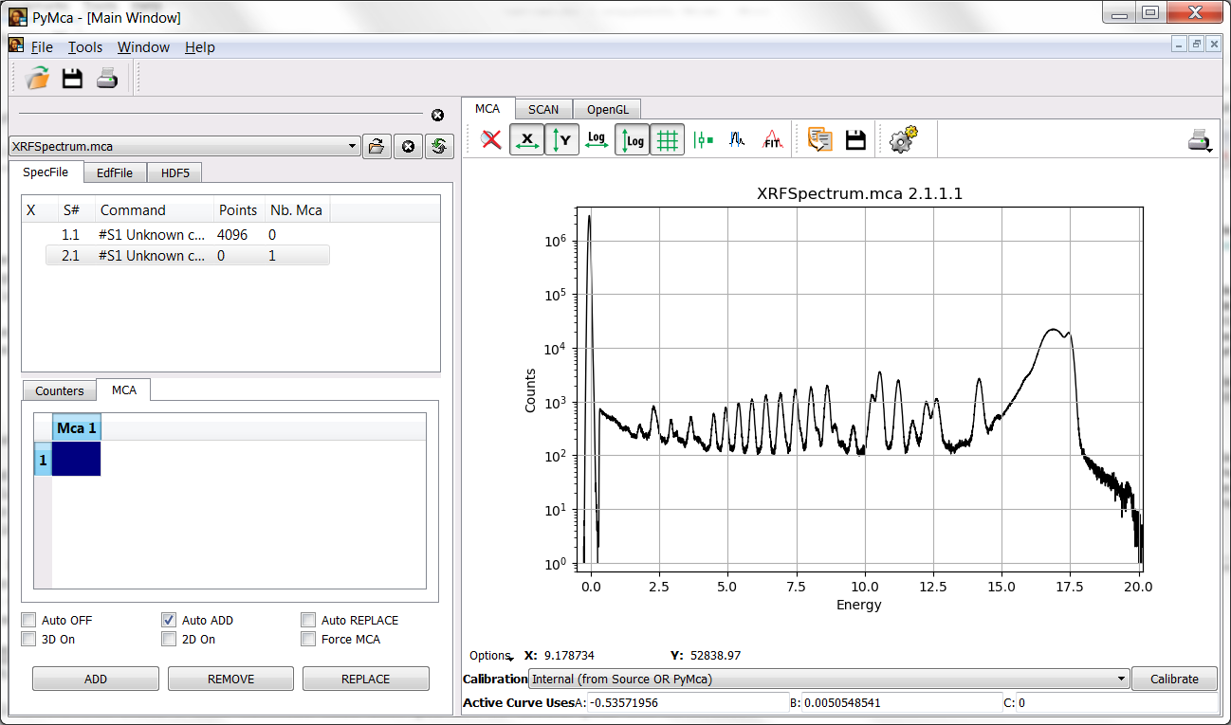The image size is (1231, 725).
Task: Switch to the SCAN tab
Action: tap(542, 108)
